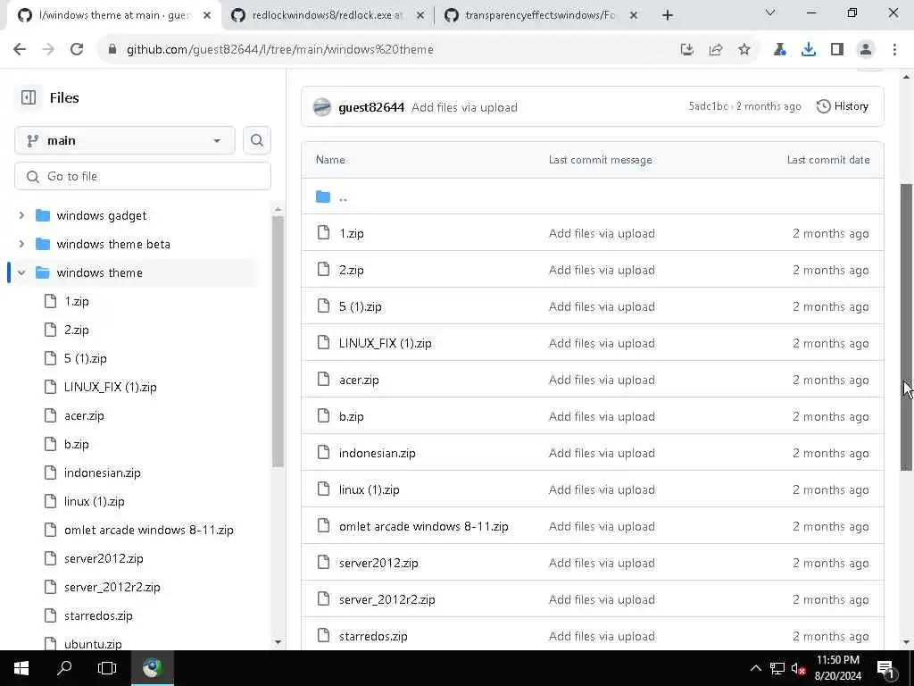This screenshot has width=914, height=686.
Task: Select LINUX_FIX (1).zip in the file tree
Action: click(110, 388)
